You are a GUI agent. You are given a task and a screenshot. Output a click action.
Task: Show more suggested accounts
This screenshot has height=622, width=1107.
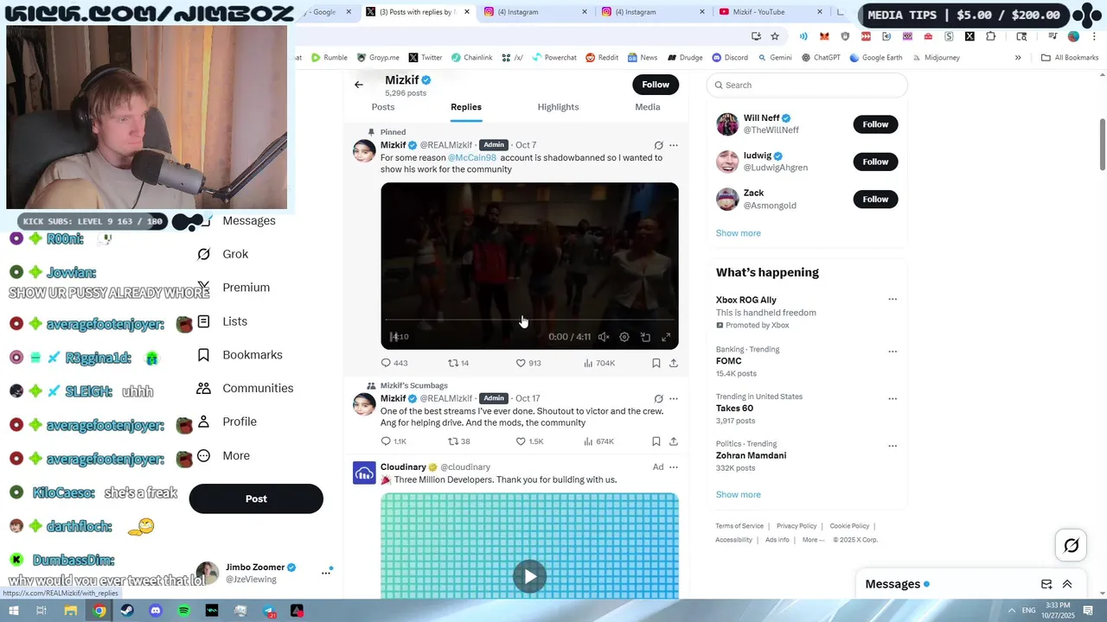click(738, 233)
